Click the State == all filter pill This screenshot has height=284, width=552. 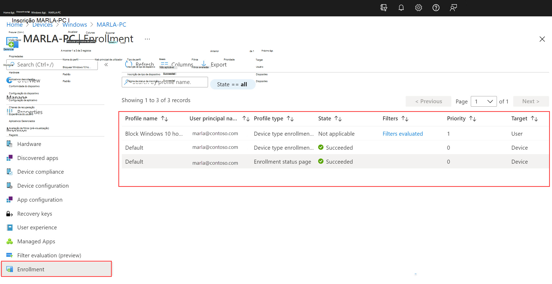coord(232,84)
